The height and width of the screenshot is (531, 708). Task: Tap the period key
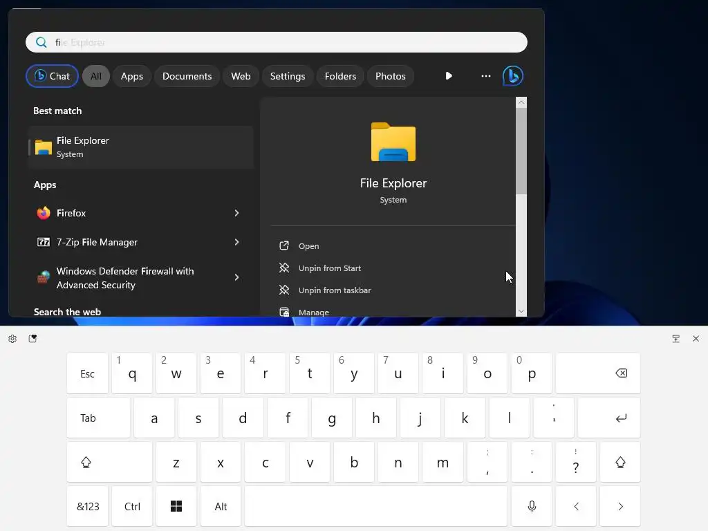click(x=532, y=462)
